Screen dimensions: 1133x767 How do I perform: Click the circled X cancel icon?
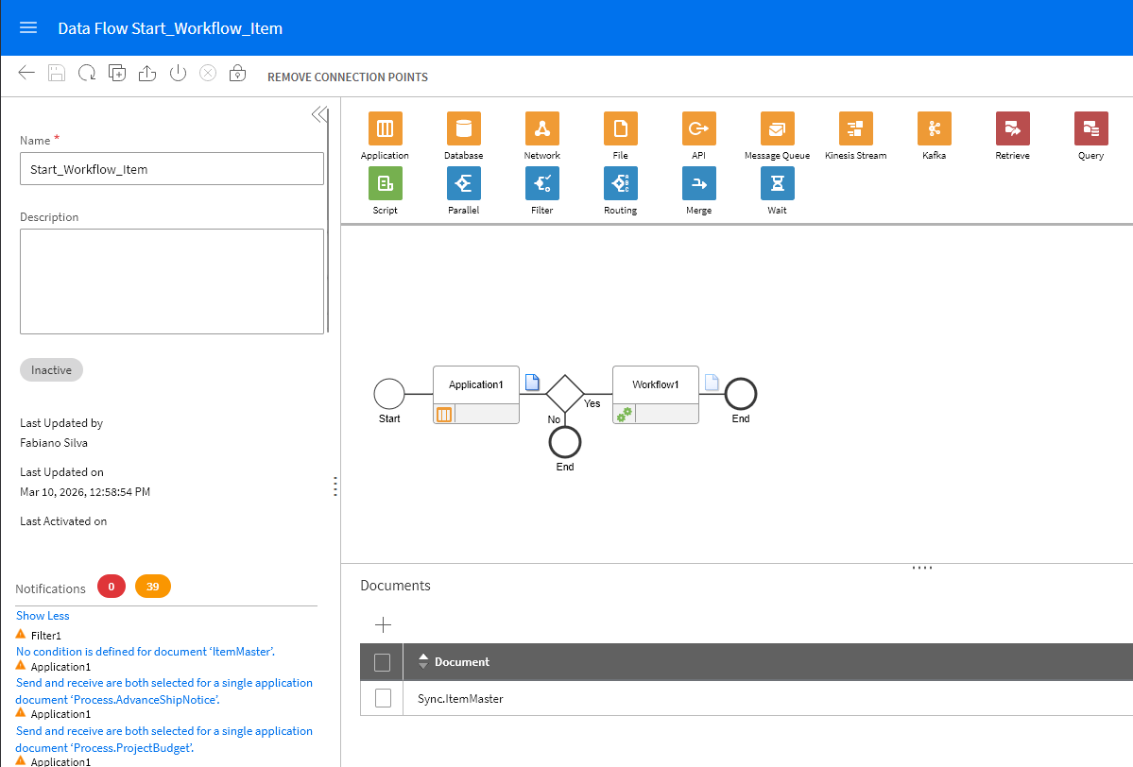click(208, 73)
